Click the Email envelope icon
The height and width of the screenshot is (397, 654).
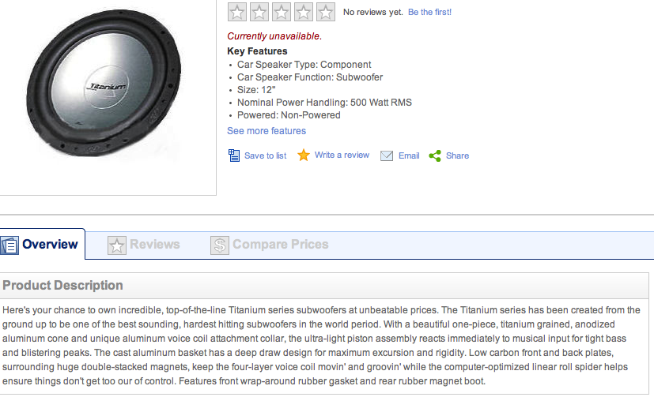(387, 155)
